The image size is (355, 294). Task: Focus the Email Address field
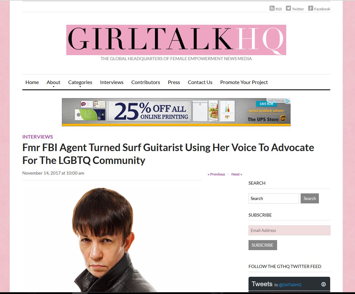coord(289,230)
